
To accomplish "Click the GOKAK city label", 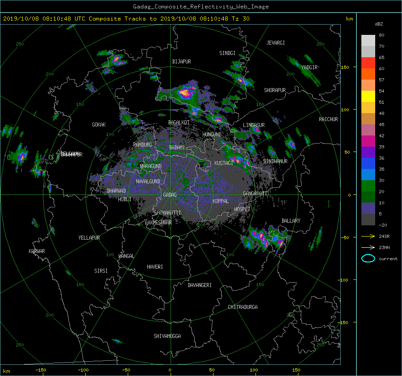I will point(99,125).
